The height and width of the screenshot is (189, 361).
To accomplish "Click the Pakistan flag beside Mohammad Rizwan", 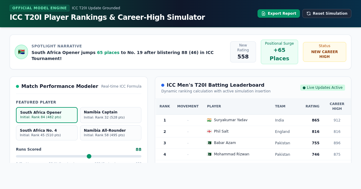I will click(209, 154).
